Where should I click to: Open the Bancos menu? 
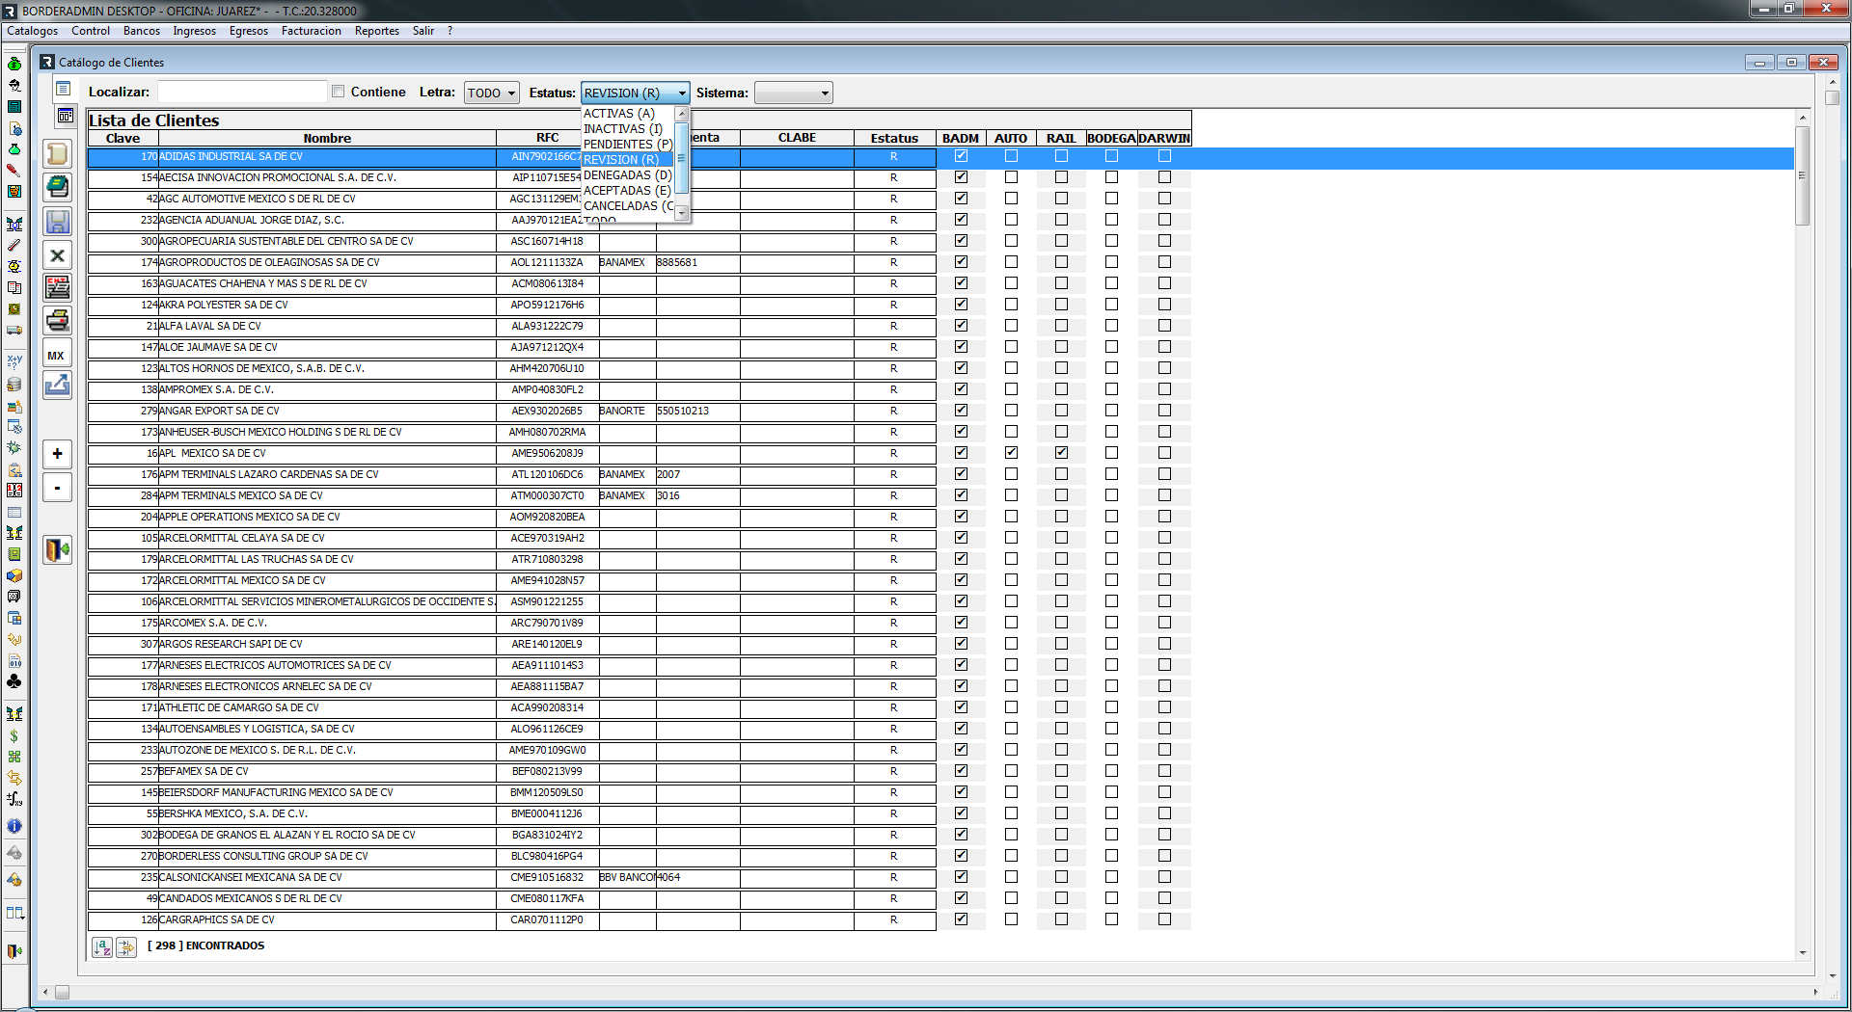click(x=142, y=31)
